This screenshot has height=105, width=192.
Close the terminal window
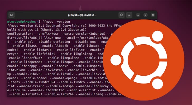pos(153,15)
